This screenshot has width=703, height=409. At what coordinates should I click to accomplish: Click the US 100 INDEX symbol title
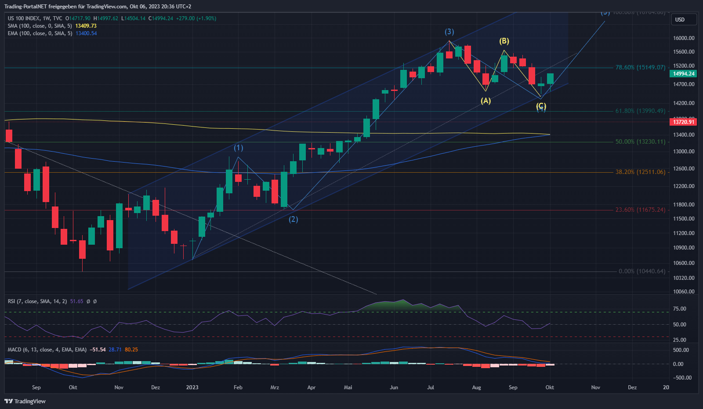click(x=24, y=18)
